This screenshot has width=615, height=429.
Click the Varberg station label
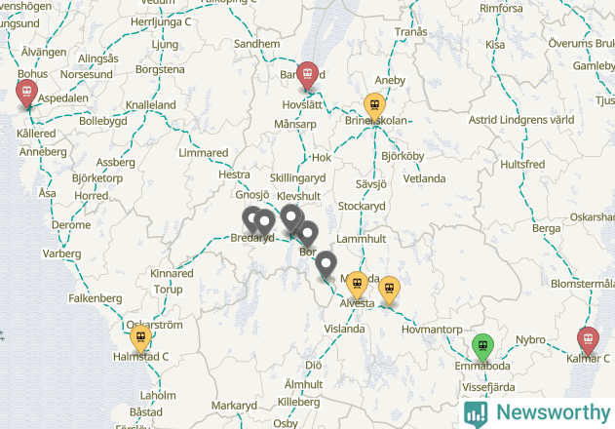62,253
